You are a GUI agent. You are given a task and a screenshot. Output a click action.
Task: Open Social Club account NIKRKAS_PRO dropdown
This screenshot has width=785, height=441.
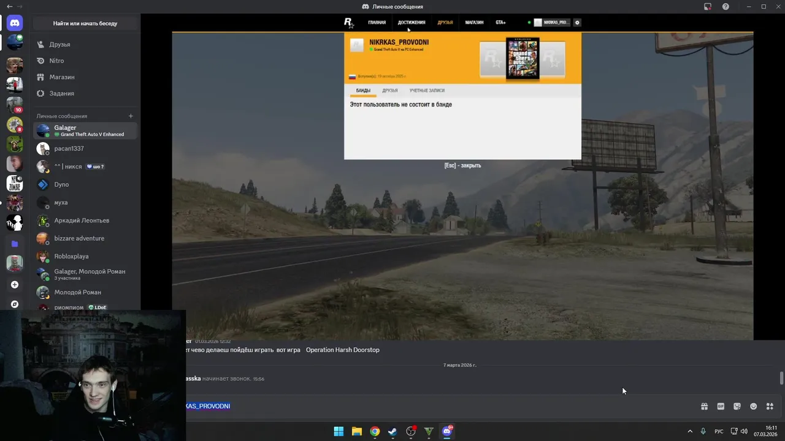(552, 23)
